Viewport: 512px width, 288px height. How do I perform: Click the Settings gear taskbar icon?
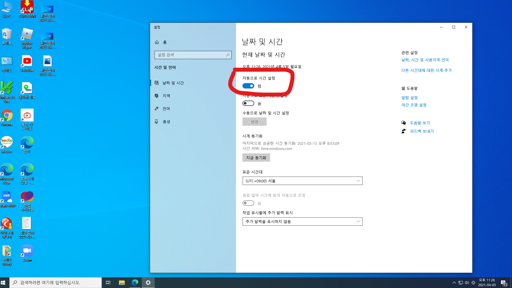pos(148,282)
